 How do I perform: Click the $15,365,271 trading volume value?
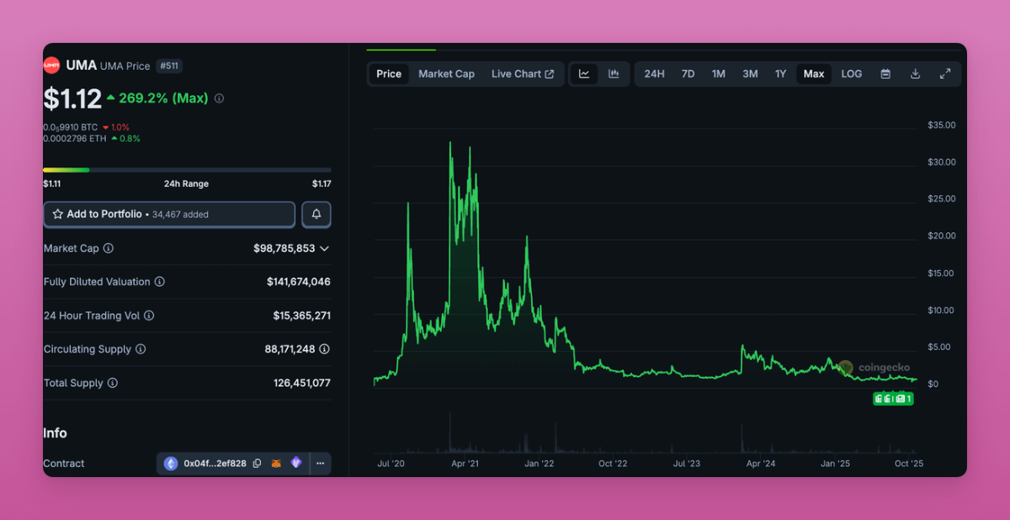point(301,316)
